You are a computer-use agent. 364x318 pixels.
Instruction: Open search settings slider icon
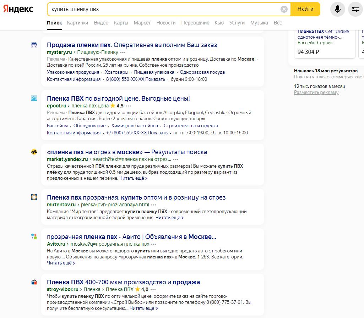point(355,9)
